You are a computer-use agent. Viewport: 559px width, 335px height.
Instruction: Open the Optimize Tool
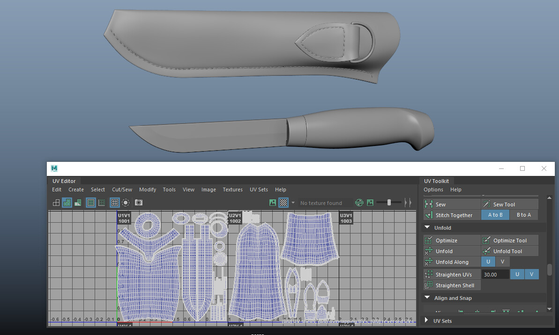pyautogui.click(x=509, y=240)
